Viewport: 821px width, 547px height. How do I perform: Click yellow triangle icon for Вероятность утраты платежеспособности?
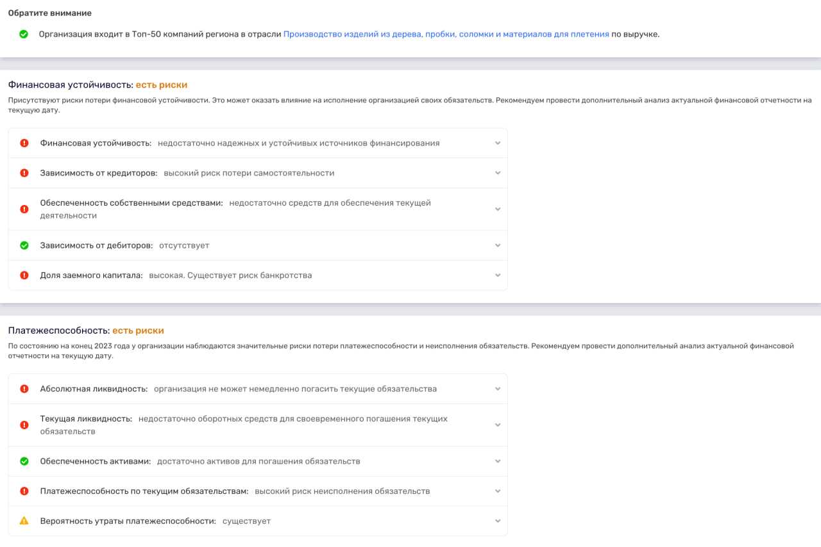point(24,521)
